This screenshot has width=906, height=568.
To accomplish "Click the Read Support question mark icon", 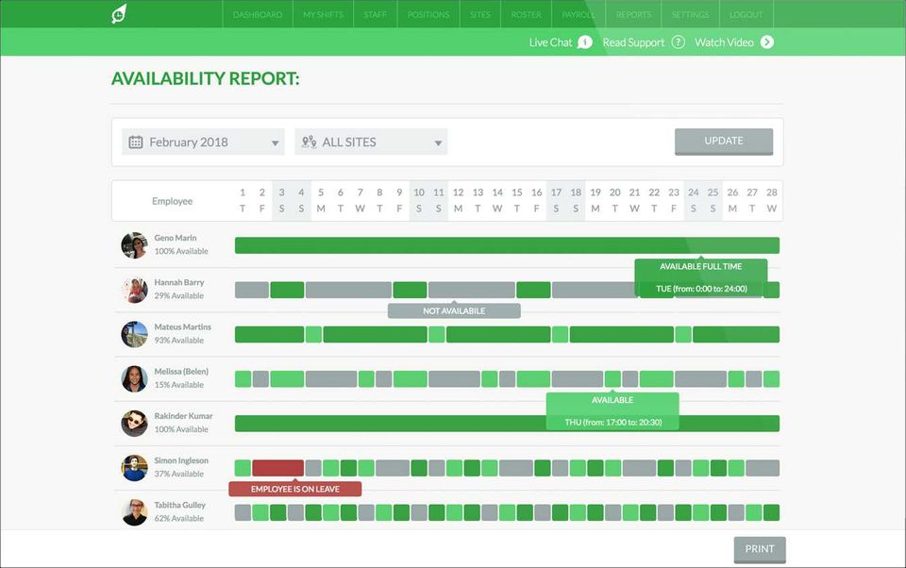I will [x=679, y=42].
